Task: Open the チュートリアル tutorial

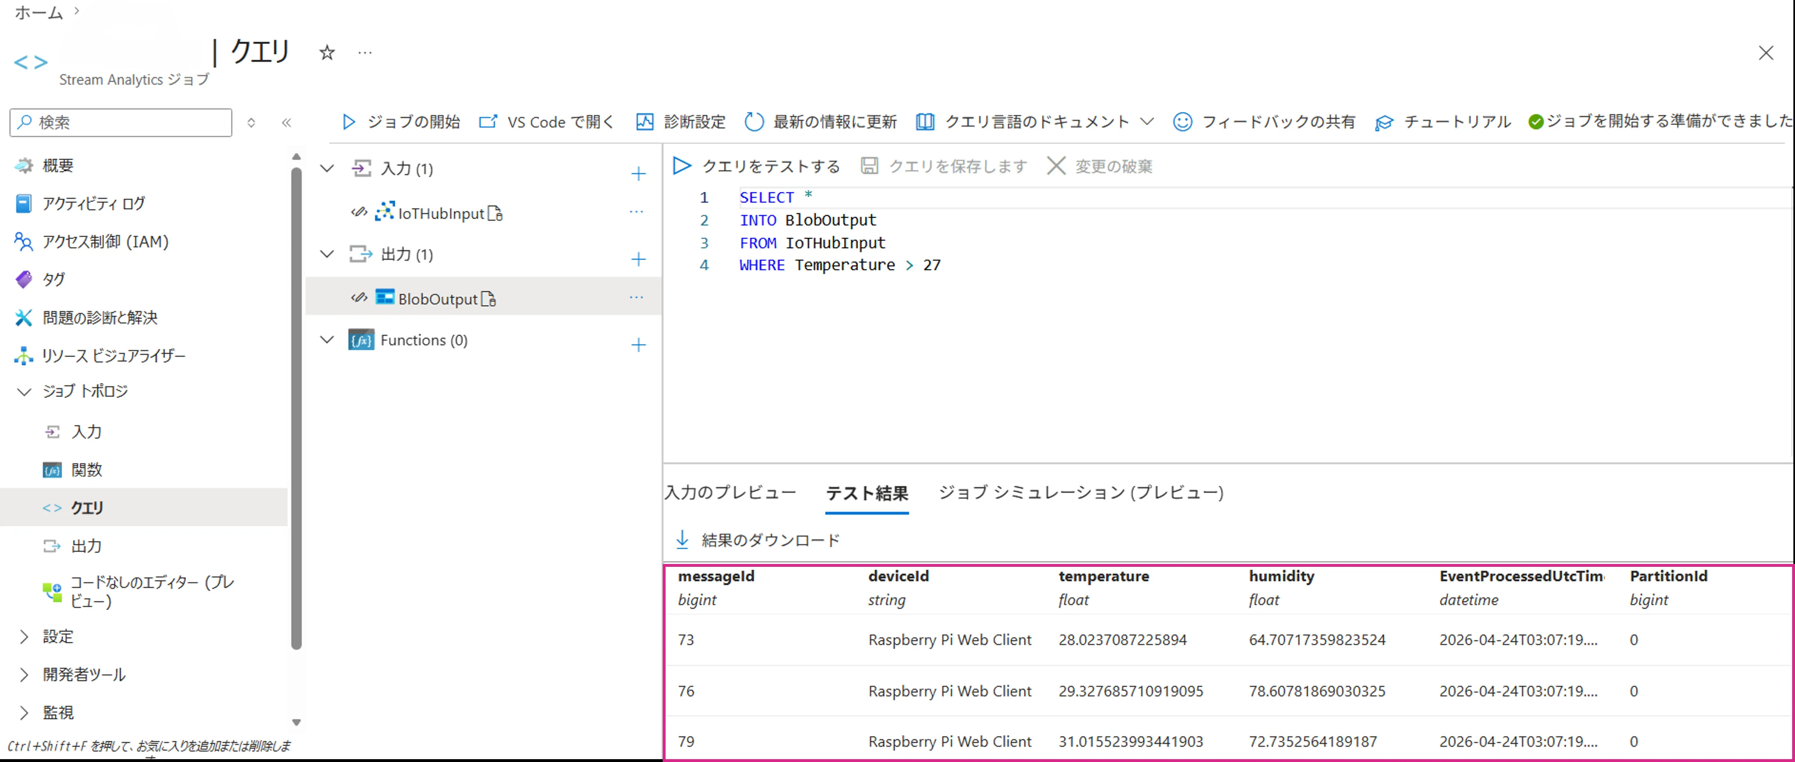Action: pos(1443,122)
